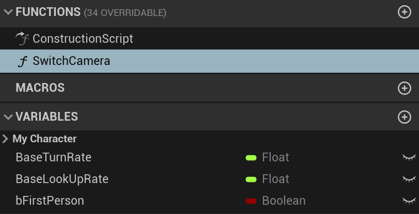
Task: Expand the My Character category
Action: [5, 139]
